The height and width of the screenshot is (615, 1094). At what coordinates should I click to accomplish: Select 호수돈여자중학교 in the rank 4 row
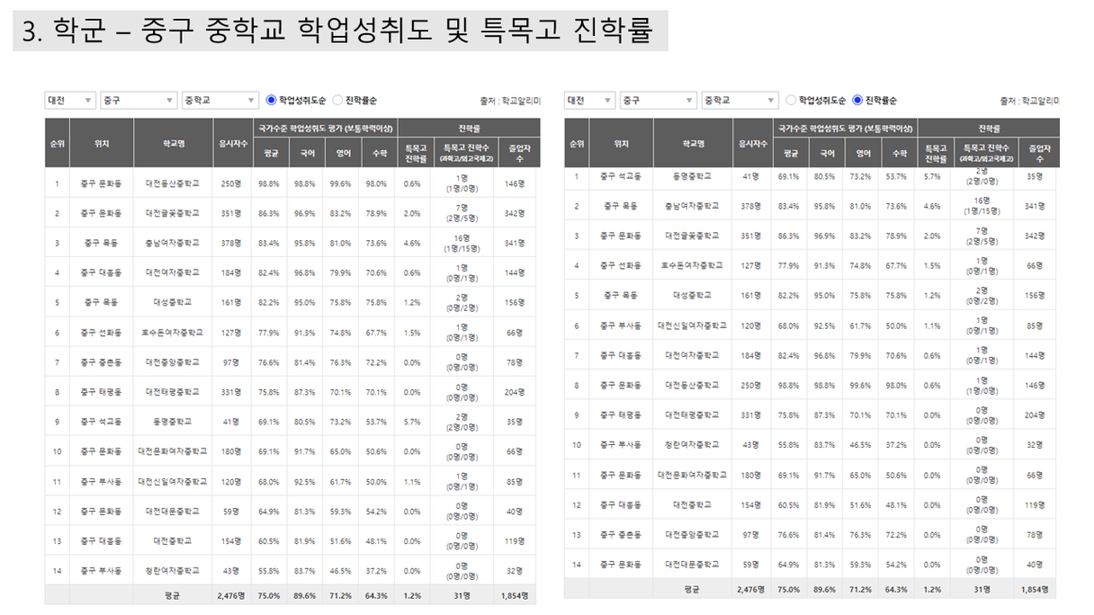point(693,265)
